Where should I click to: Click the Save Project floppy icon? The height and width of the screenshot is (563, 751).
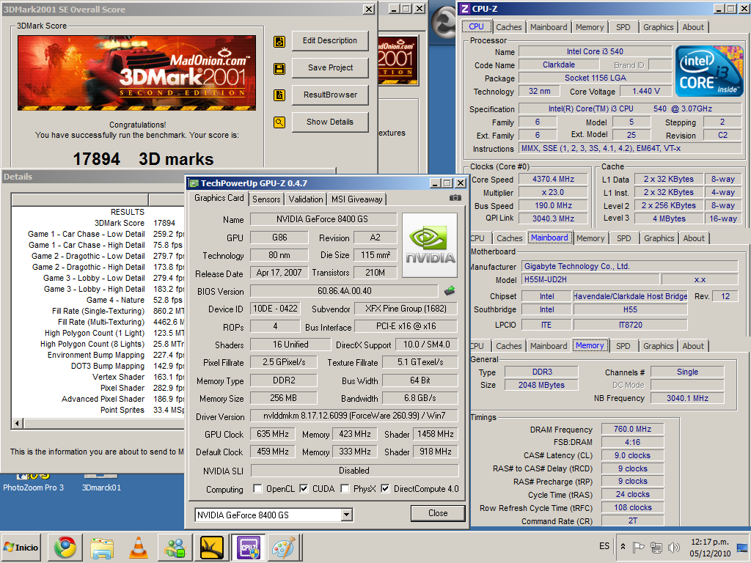point(279,68)
